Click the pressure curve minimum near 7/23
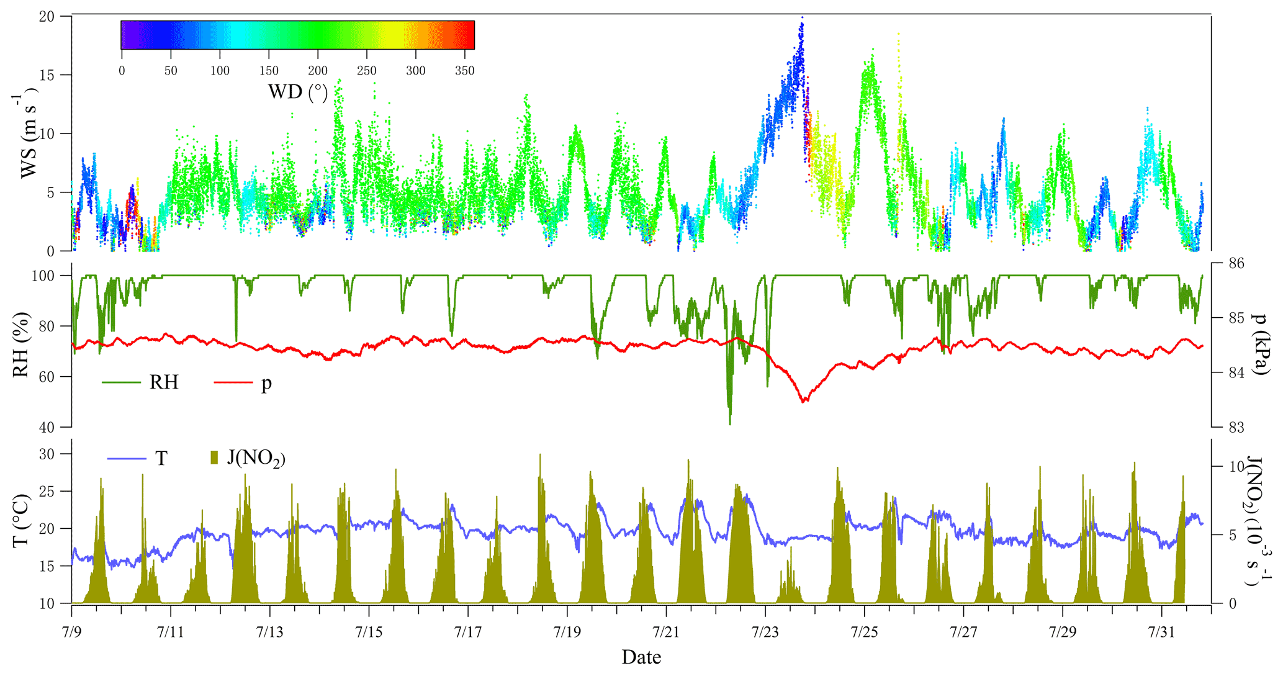Screen dimensions: 1283x676 point(804,401)
